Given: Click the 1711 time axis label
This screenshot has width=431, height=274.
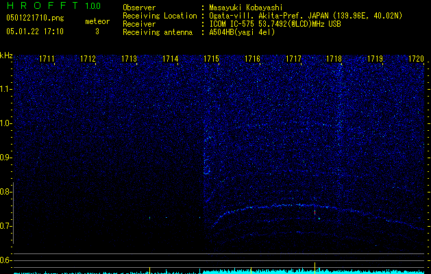Looking at the screenshot, I should [47, 59].
